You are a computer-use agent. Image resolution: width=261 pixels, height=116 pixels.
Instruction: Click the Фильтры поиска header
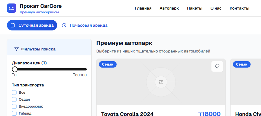point(38,49)
